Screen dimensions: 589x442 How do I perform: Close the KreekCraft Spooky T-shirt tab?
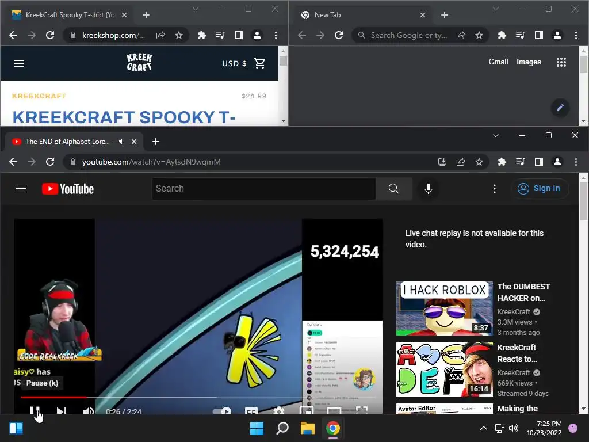coord(124,15)
